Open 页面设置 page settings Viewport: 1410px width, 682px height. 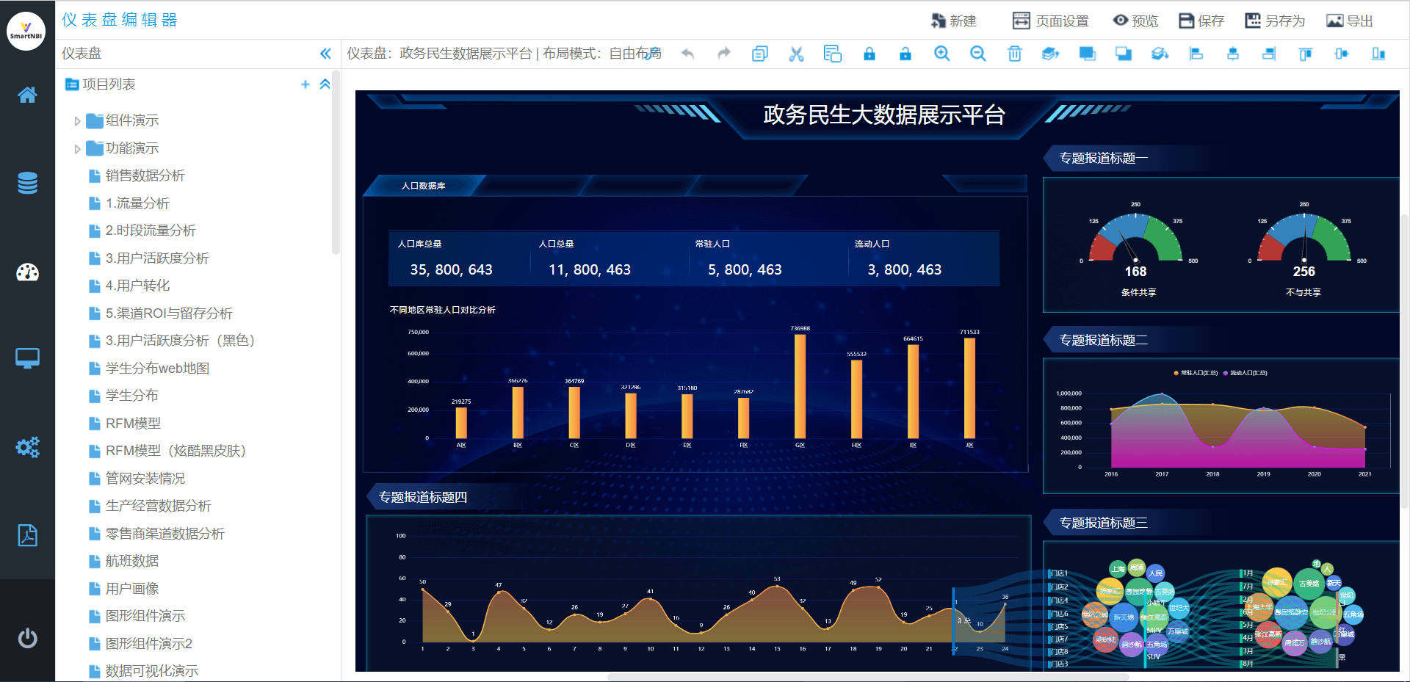pos(1050,21)
